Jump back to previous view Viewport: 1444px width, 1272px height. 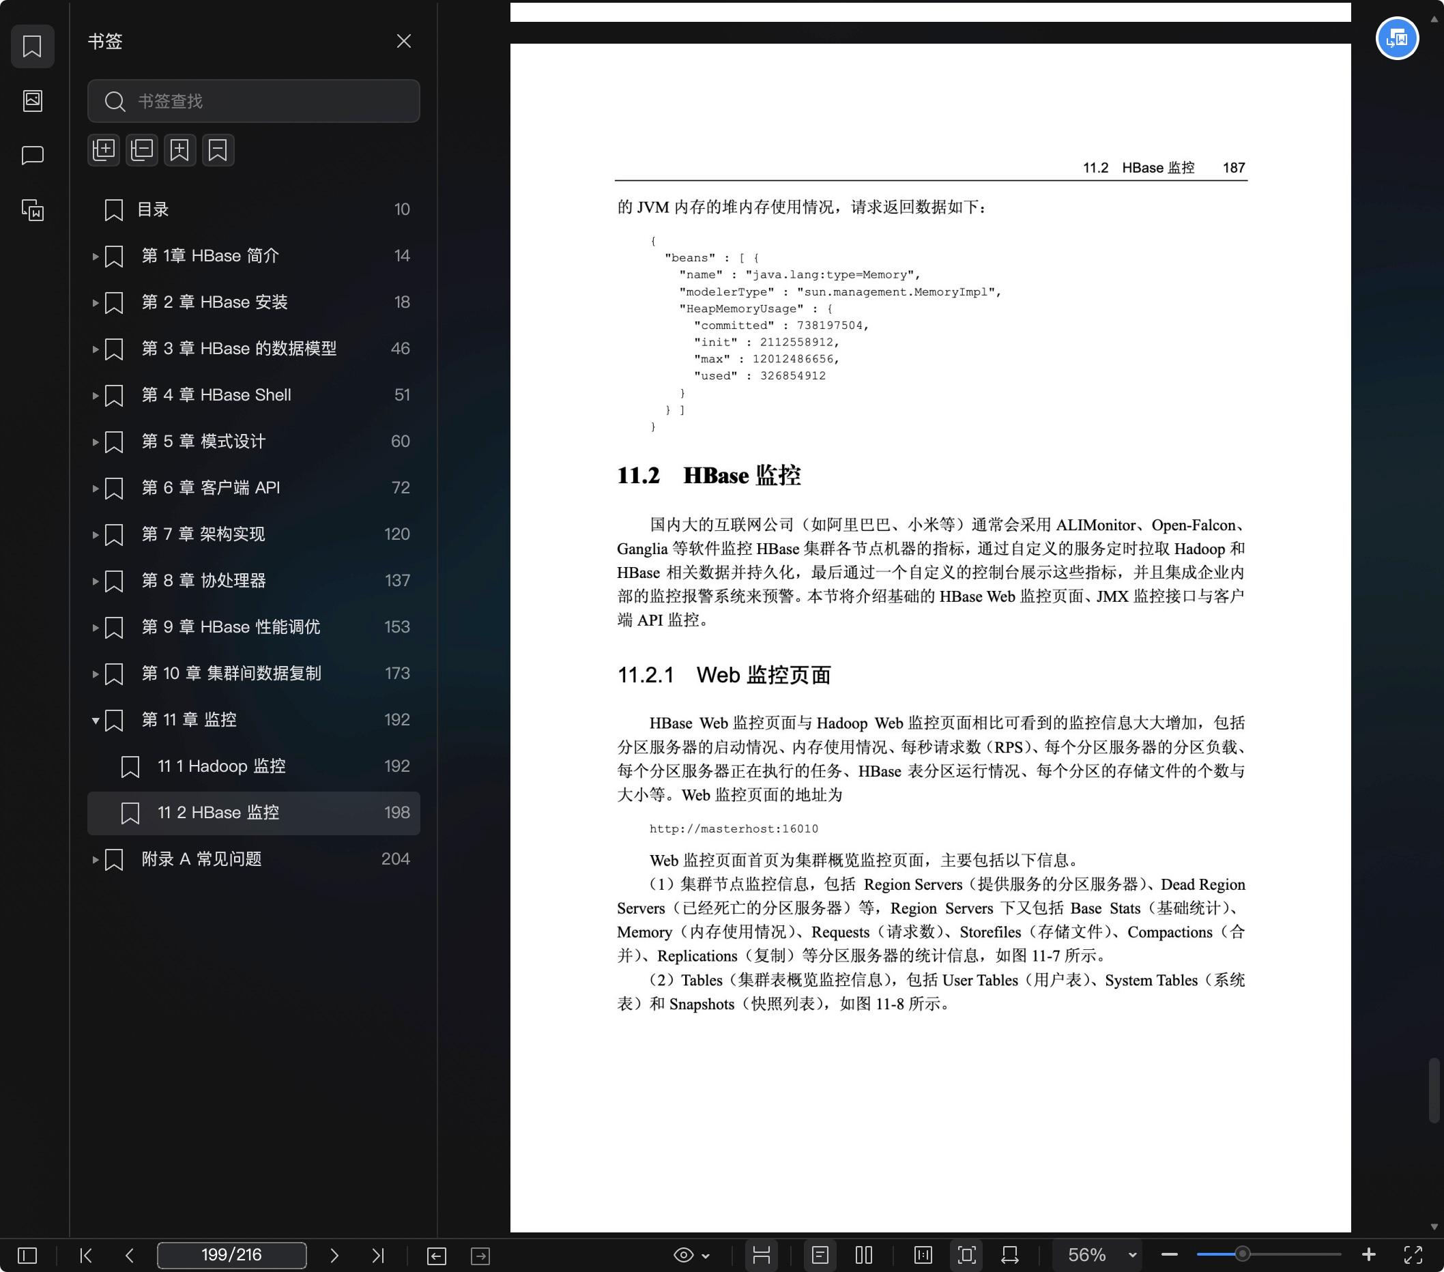[x=437, y=1256]
